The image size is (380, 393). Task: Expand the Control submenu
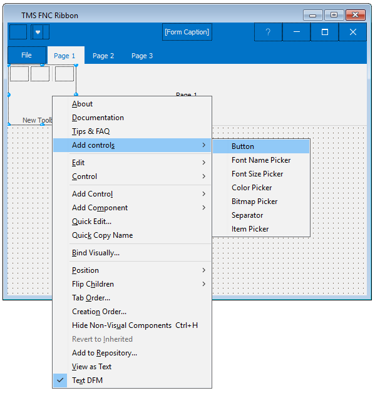(x=133, y=176)
